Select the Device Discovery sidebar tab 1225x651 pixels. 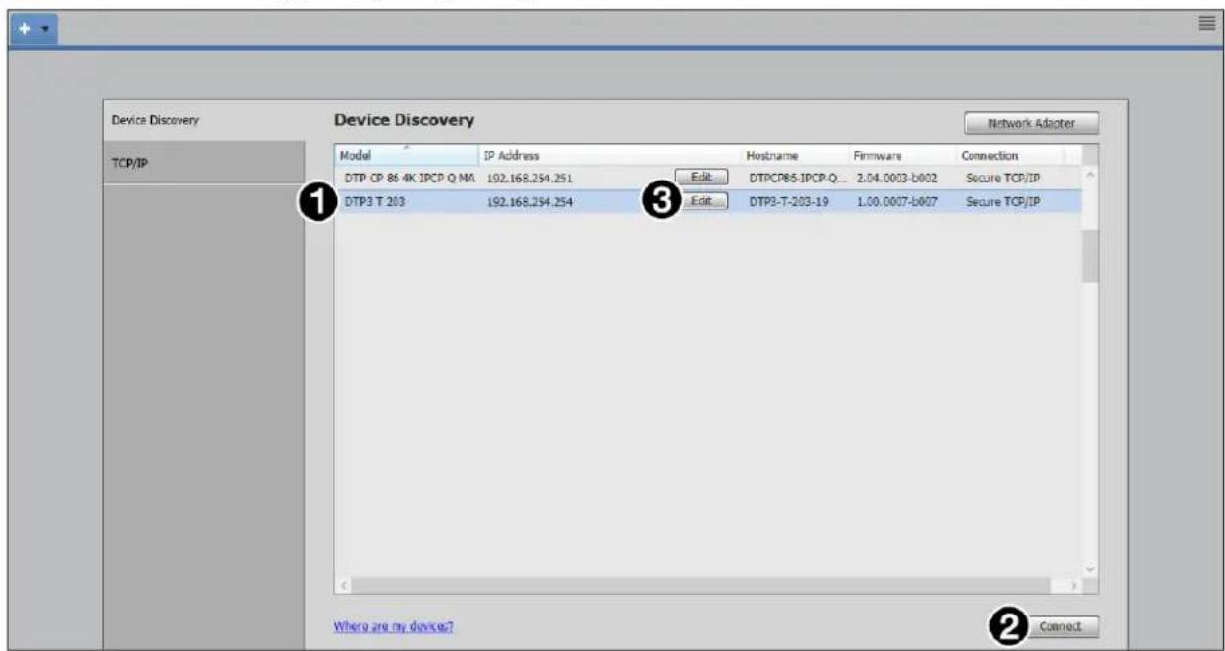(x=204, y=120)
